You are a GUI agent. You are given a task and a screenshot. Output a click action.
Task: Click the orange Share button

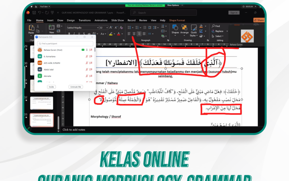(x=259, y=20)
